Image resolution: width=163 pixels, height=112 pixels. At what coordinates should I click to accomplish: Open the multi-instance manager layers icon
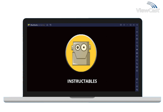pos(137,67)
